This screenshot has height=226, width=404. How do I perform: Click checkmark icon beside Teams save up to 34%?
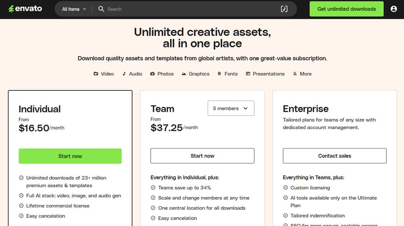pos(153,188)
